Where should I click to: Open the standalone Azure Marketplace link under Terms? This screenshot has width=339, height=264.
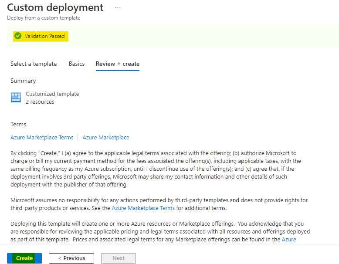click(x=106, y=137)
